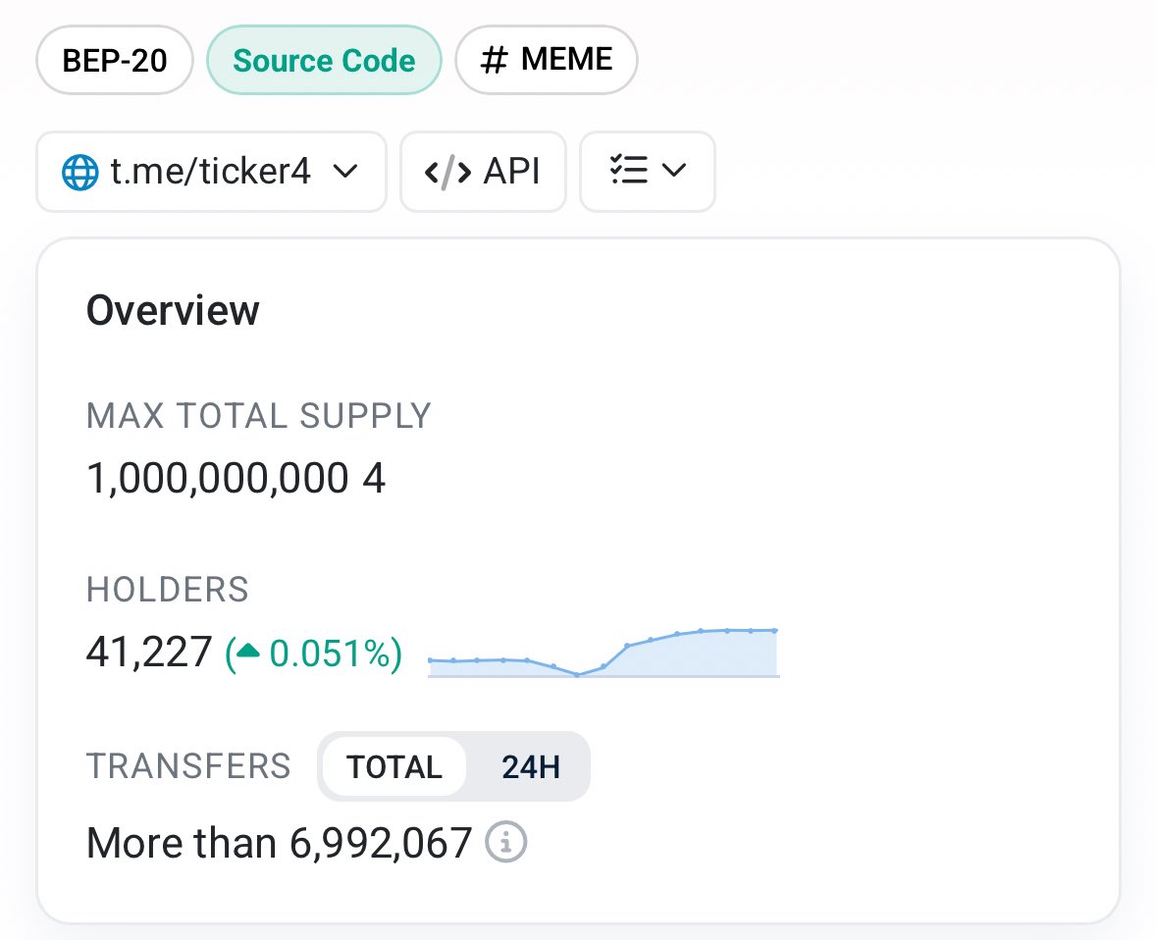Open the t.me/ticker4 social links dropdown
The image size is (1156, 940).
210,172
